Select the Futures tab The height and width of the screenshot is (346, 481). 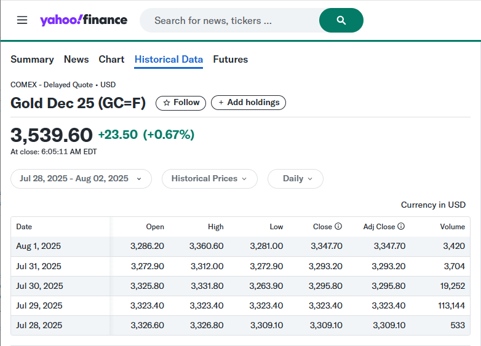coord(230,60)
